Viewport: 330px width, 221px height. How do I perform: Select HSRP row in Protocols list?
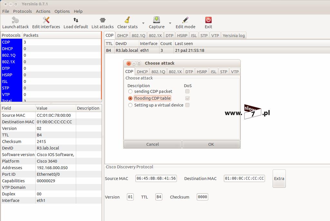(x=51, y=75)
